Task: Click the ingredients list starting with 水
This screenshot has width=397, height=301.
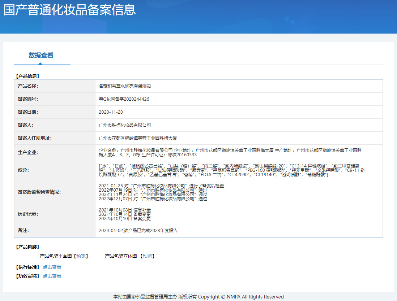Action: pos(232,170)
